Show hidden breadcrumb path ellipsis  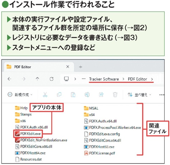84,79
